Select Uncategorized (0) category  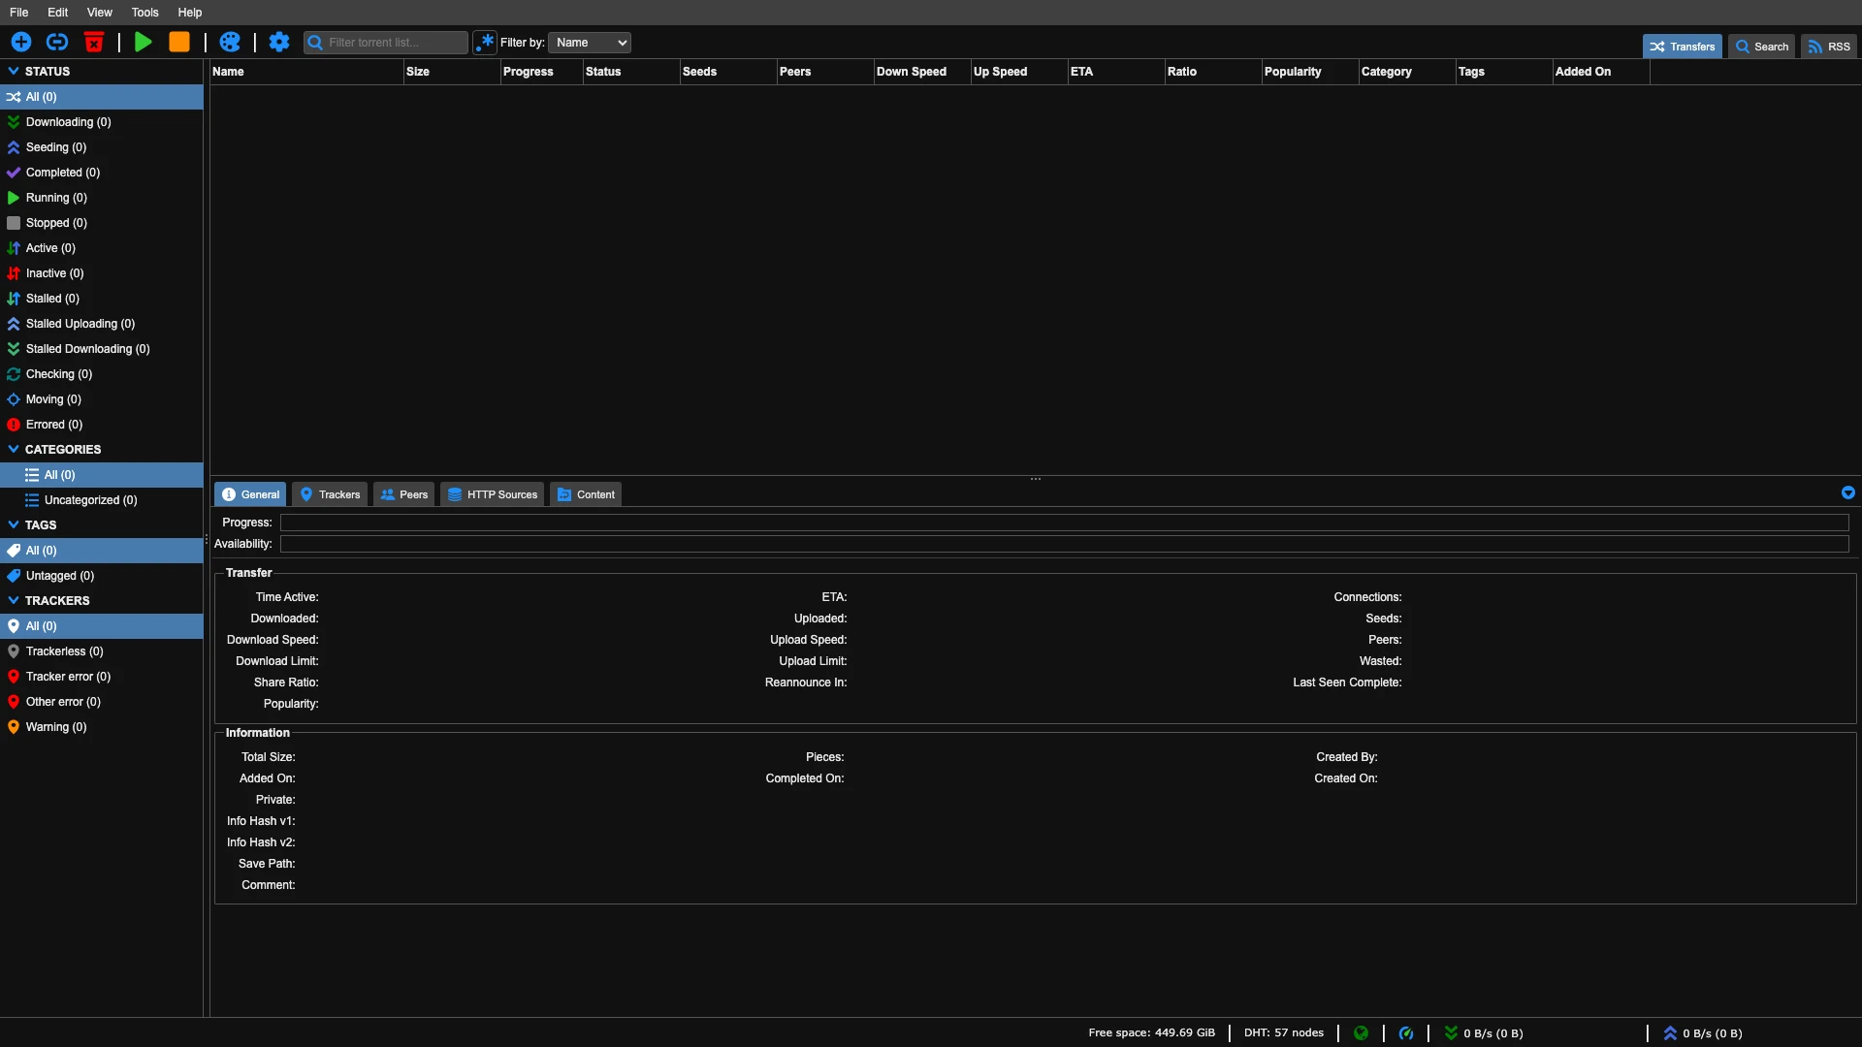[x=102, y=500]
